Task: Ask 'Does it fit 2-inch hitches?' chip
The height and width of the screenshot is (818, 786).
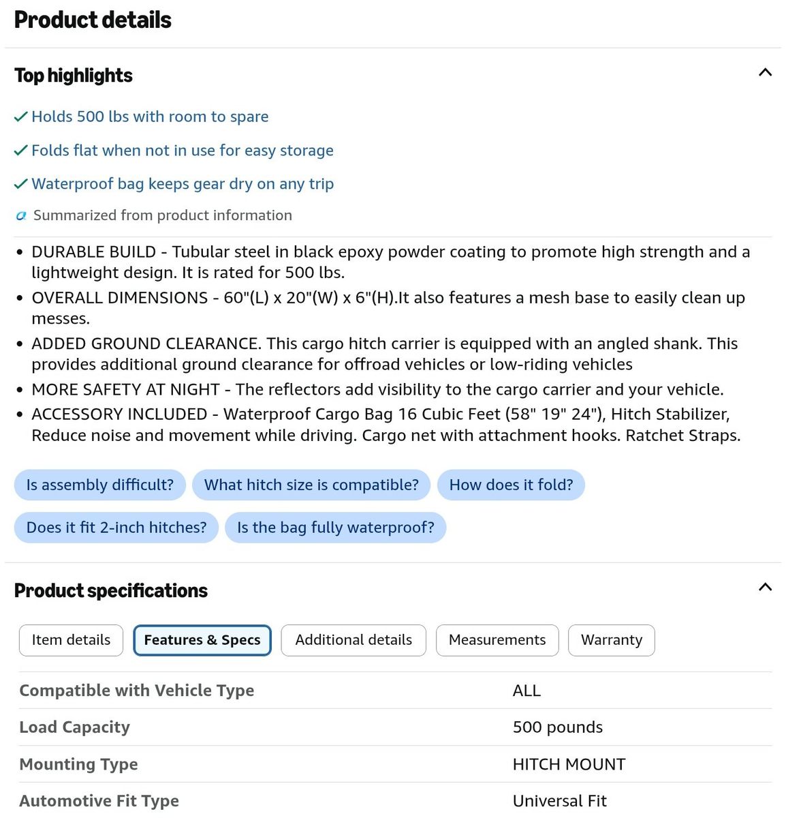Action: (116, 528)
